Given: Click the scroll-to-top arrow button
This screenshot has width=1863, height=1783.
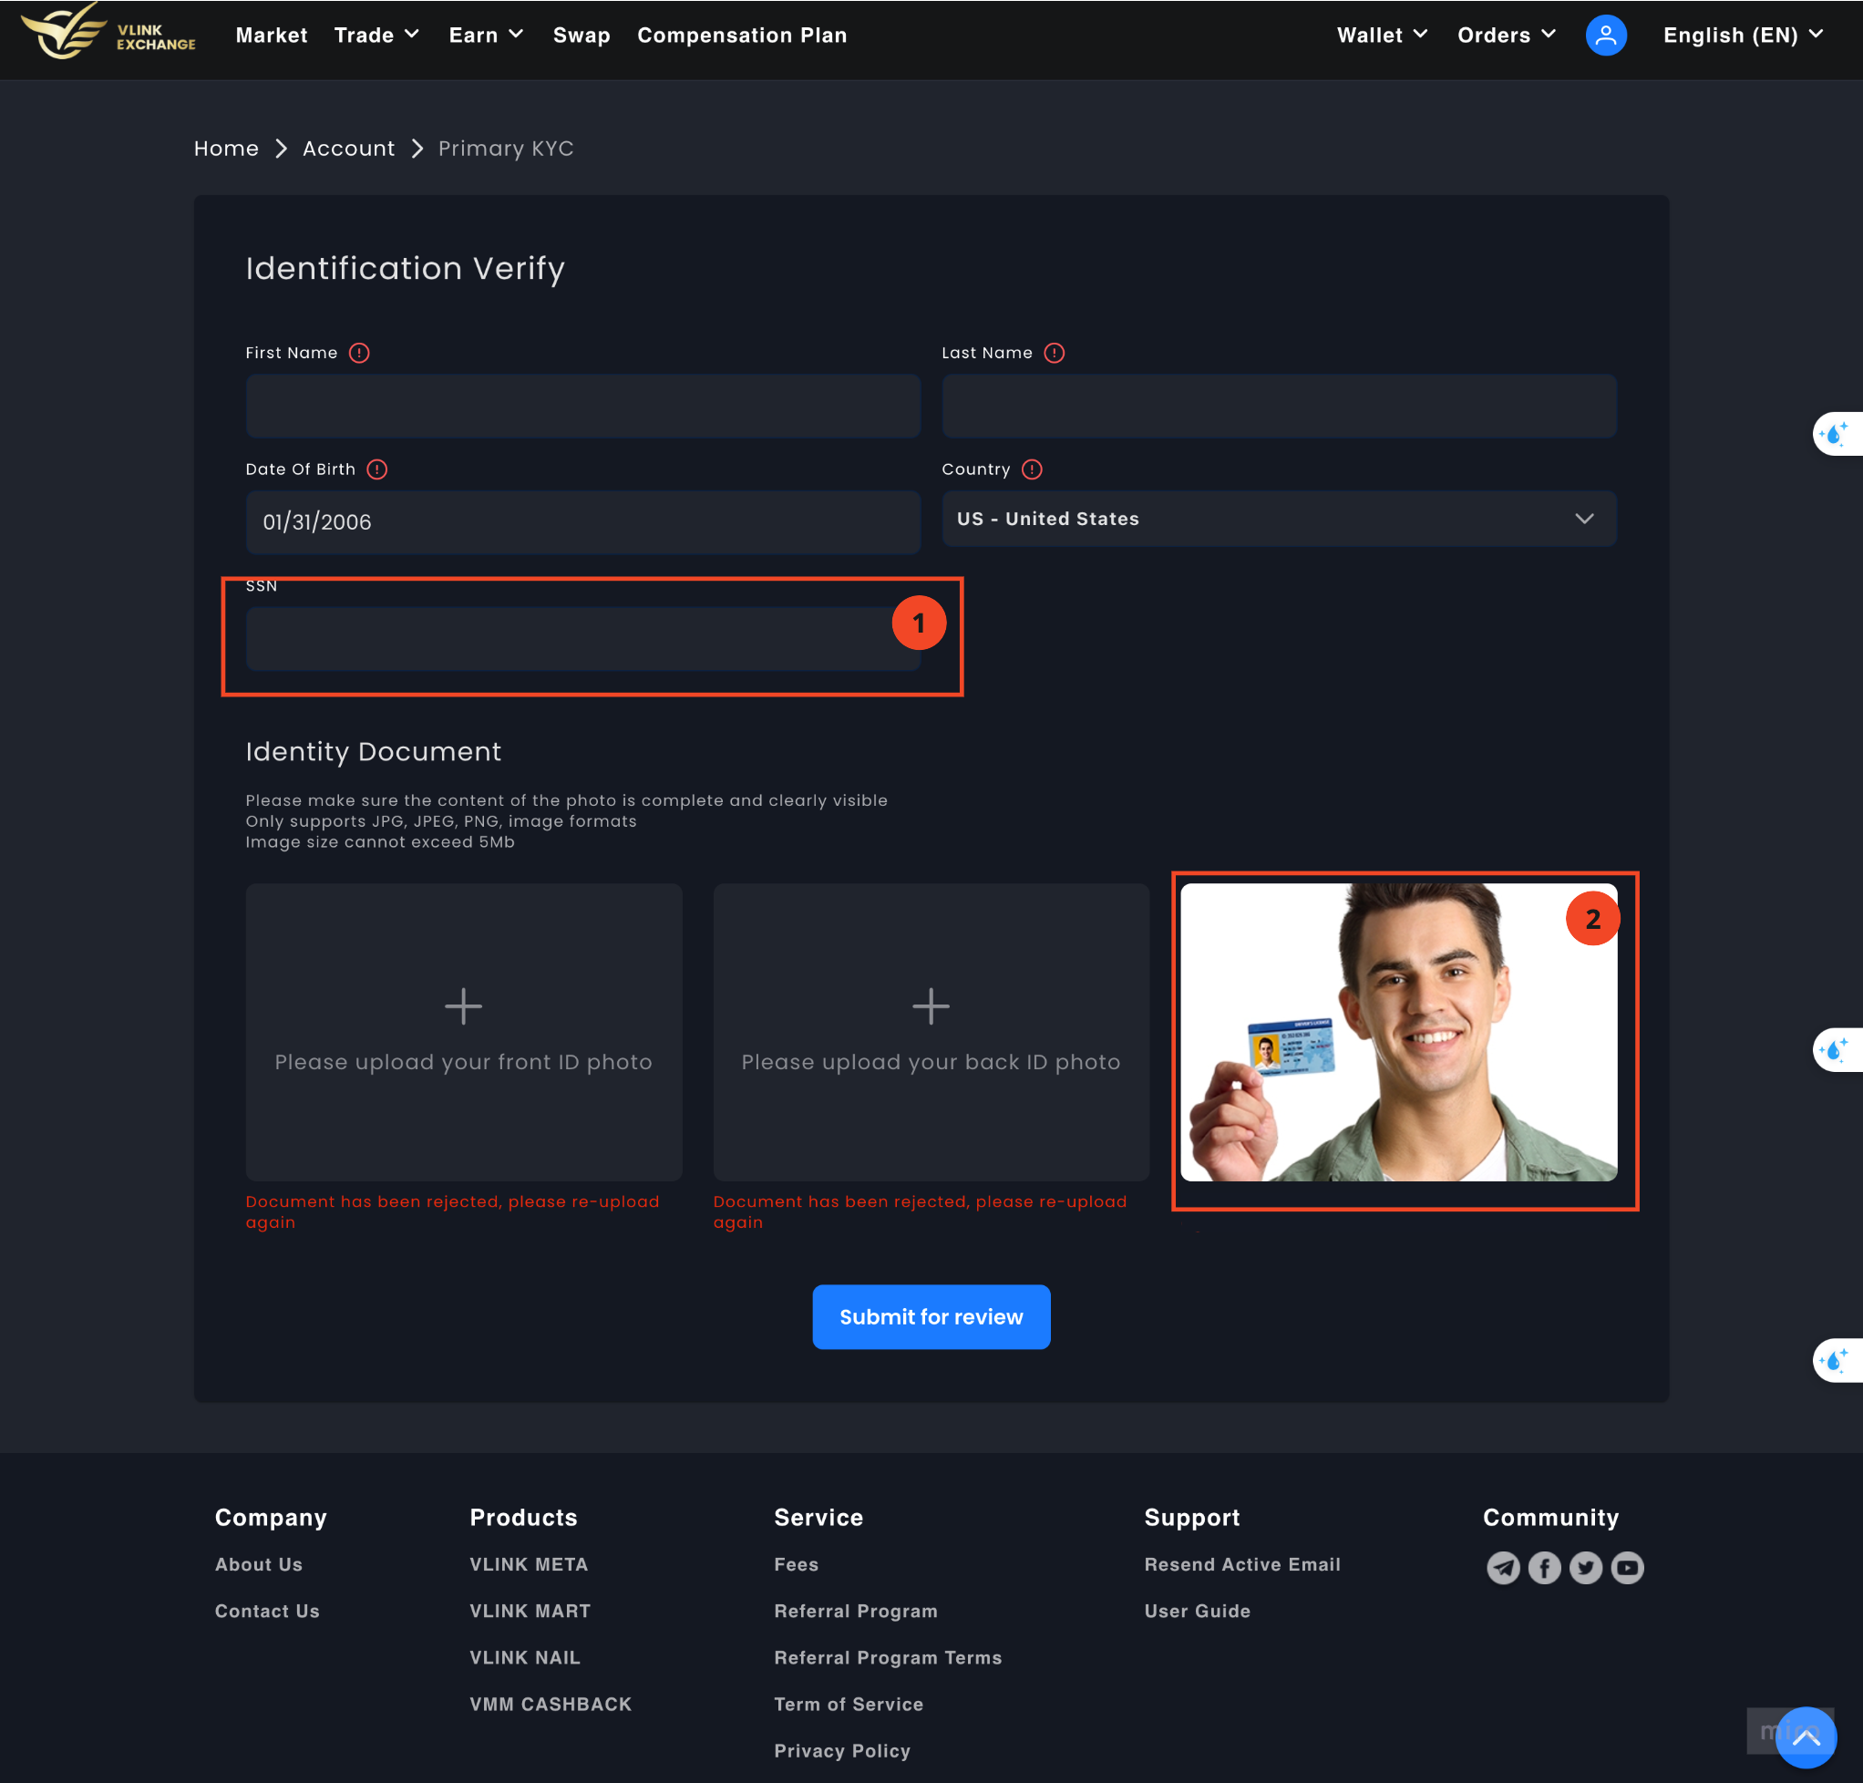Looking at the screenshot, I should pos(1805,1737).
